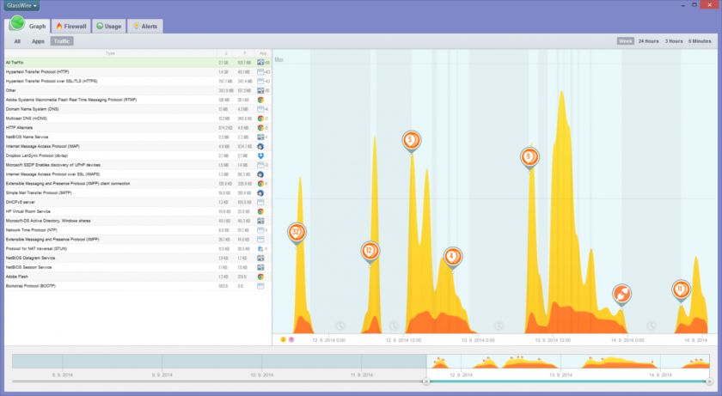This screenshot has height=396, width=722.
Task: Click the Thunderbird icon in SMTP row
Action: tap(260, 192)
